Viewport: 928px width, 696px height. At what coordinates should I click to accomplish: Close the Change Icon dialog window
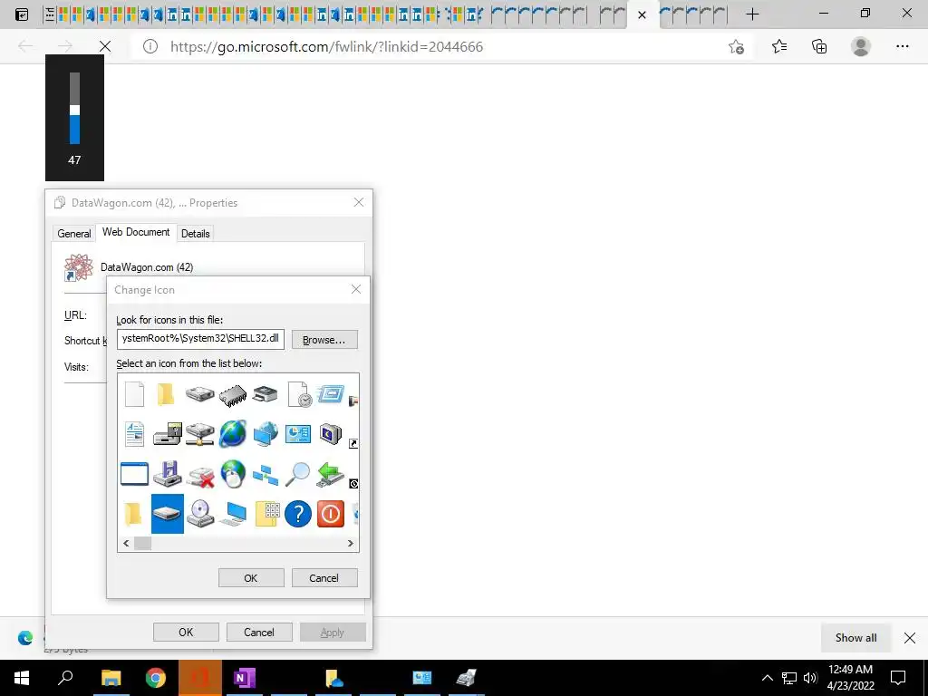(x=355, y=289)
